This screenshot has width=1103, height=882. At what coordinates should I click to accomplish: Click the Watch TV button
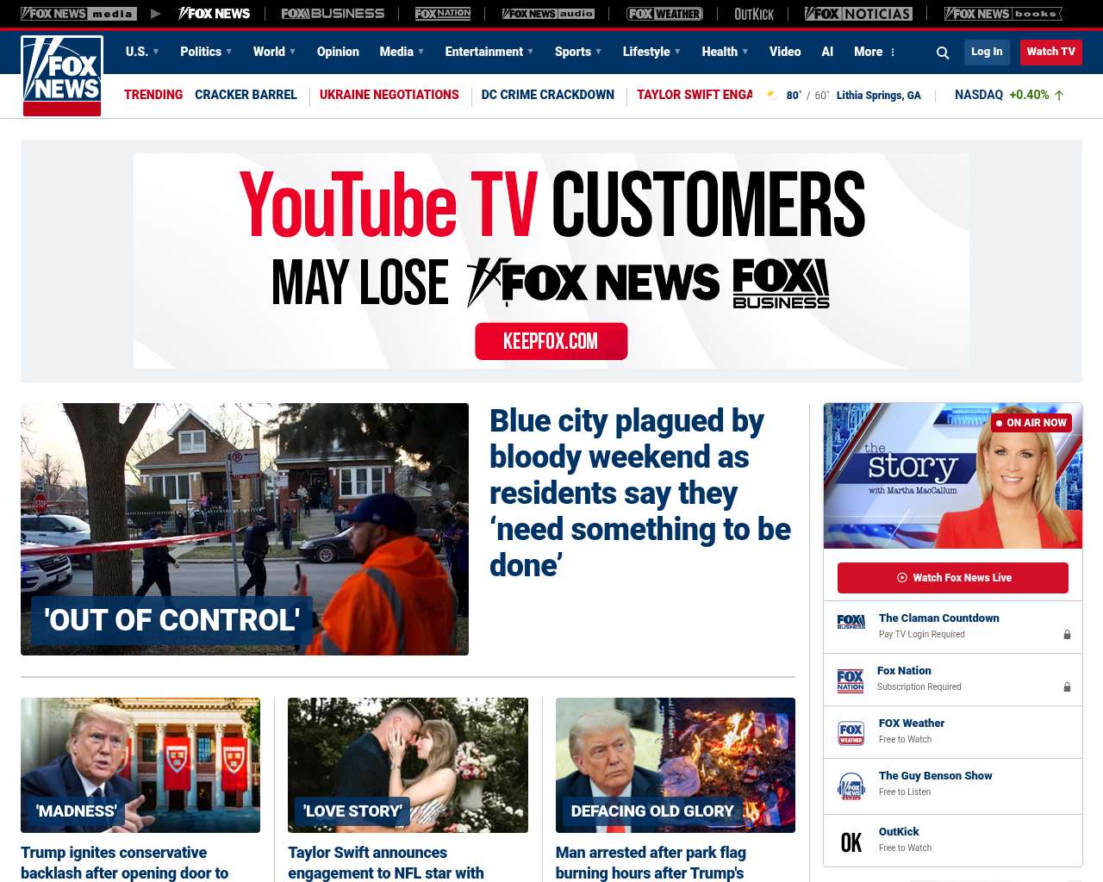1050,52
